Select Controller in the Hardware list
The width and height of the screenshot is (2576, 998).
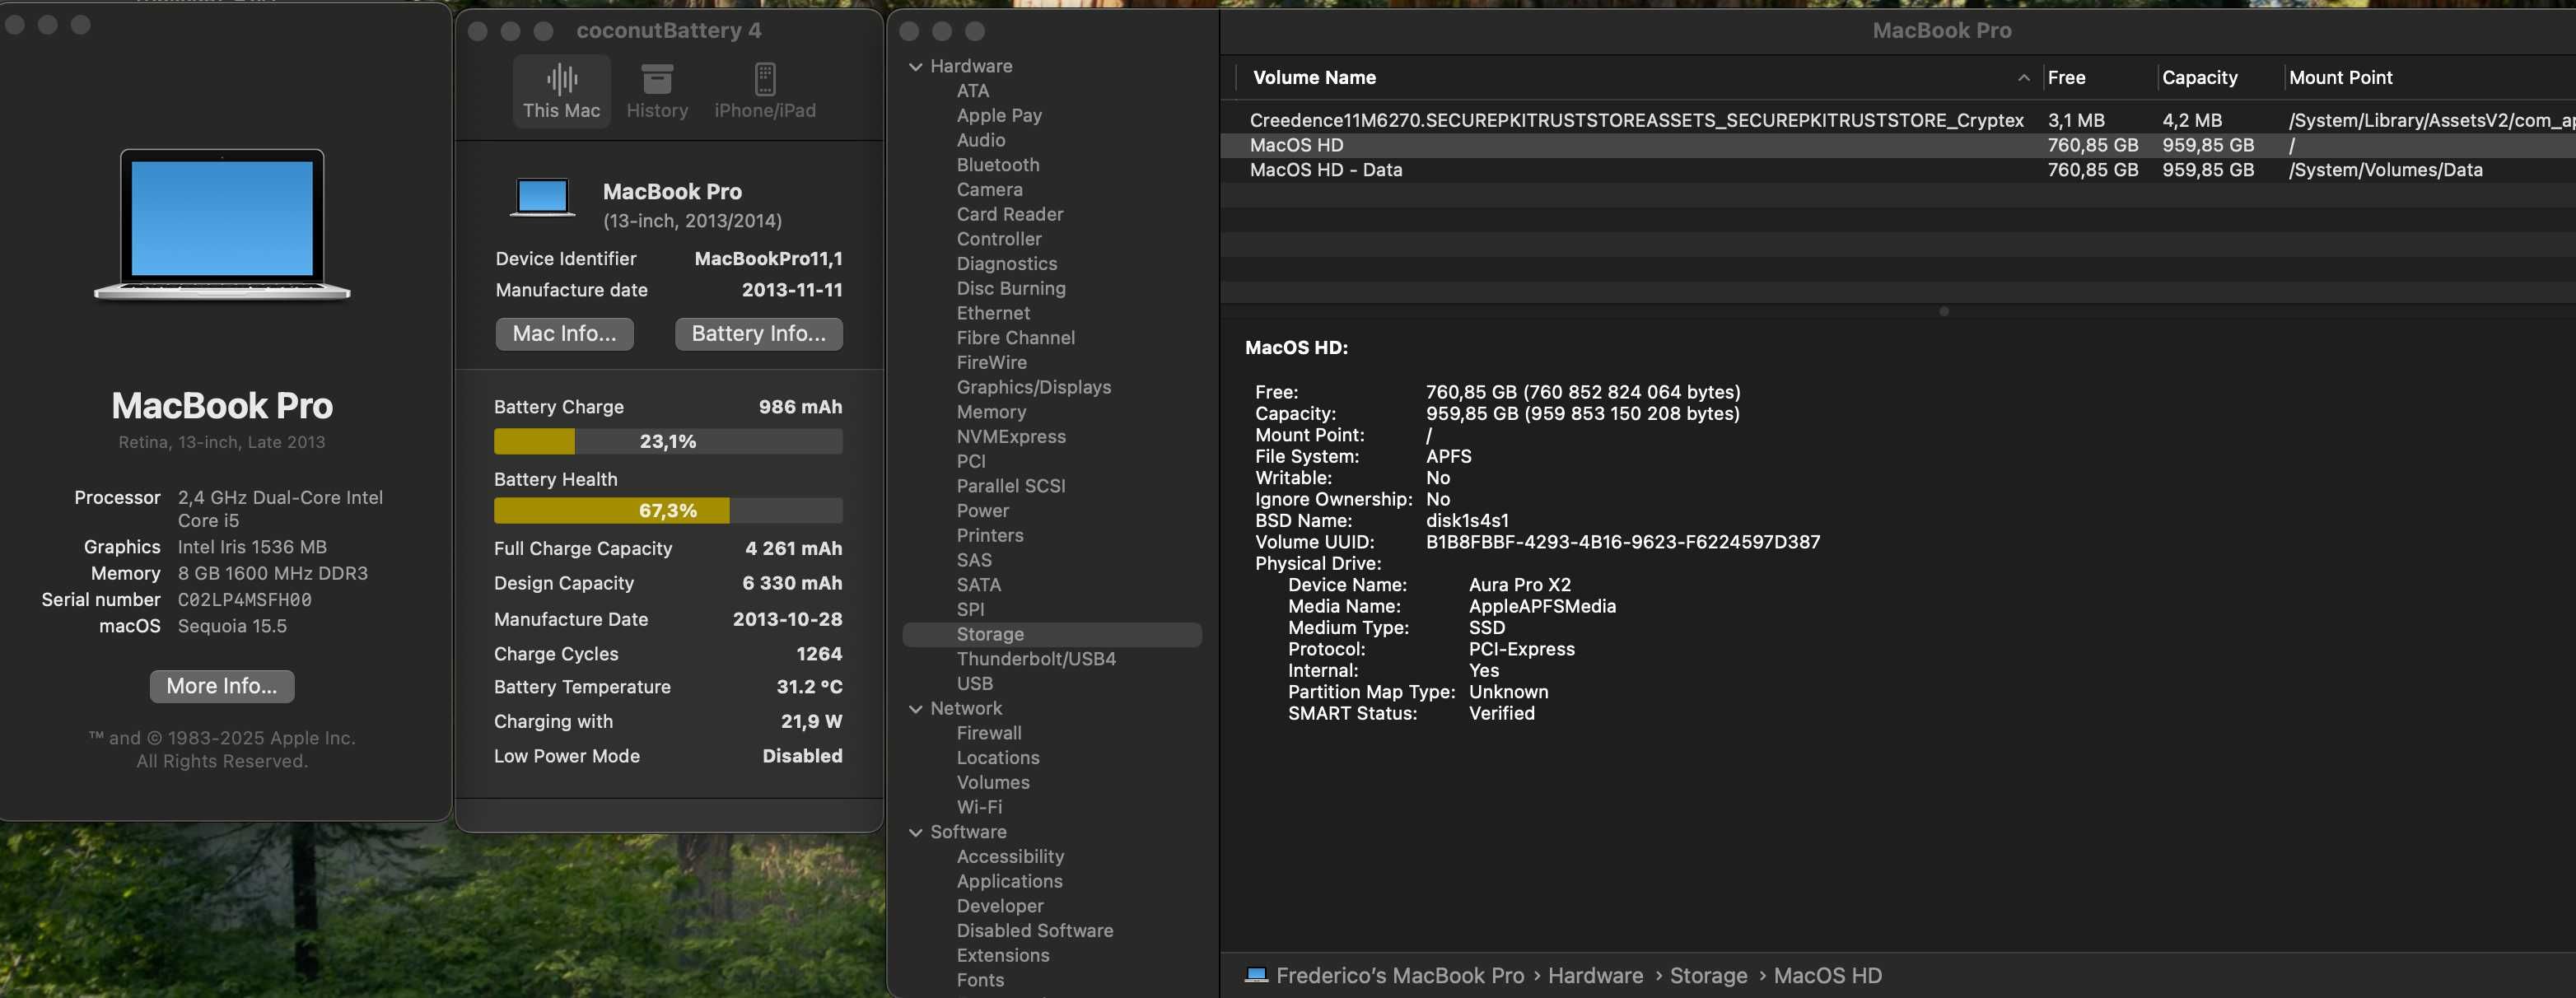tap(998, 240)
